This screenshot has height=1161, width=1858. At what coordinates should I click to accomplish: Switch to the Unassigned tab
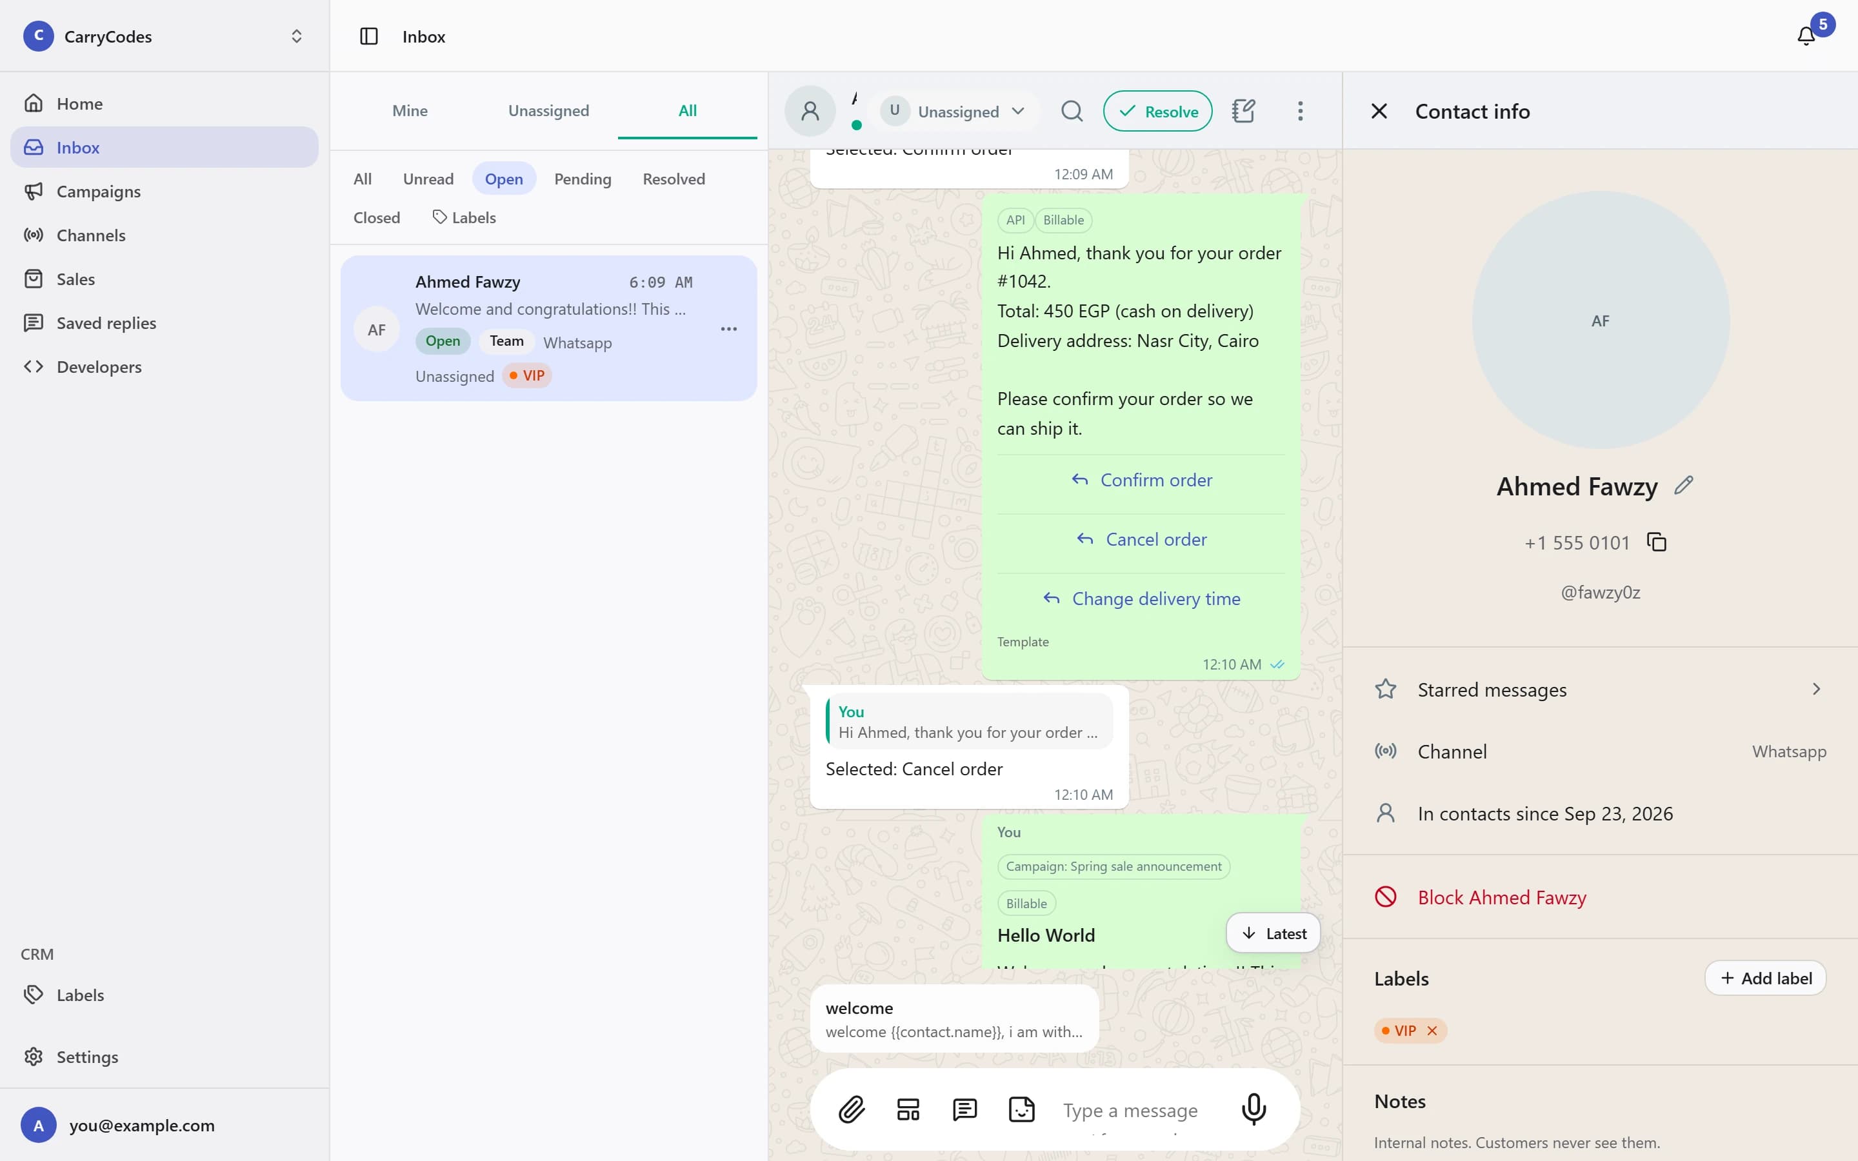click(548, 110)
